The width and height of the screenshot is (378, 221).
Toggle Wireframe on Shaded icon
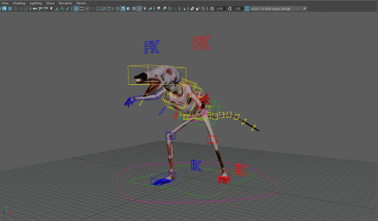[134, 9]
